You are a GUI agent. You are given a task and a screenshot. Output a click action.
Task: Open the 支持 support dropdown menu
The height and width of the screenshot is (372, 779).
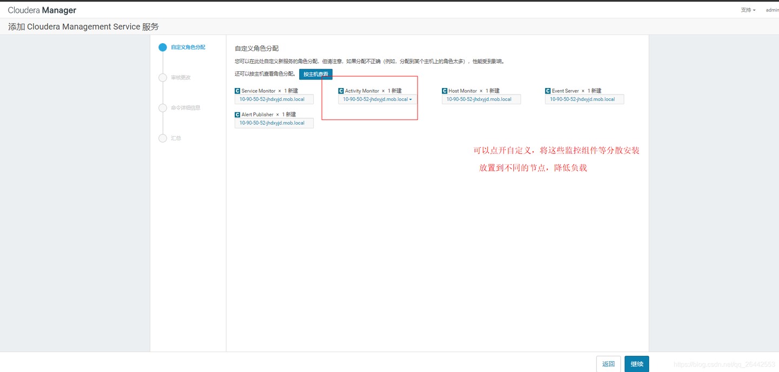pos(748,10)
